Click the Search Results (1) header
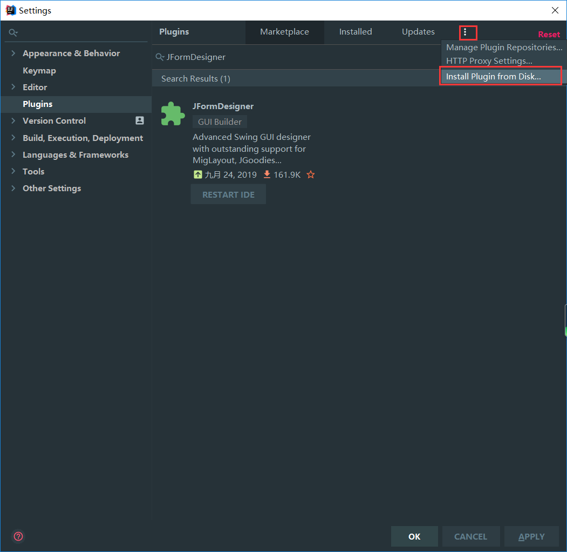The width and height of the screenshot is (567, 552). pyautogui.click(x=196, y=78)
